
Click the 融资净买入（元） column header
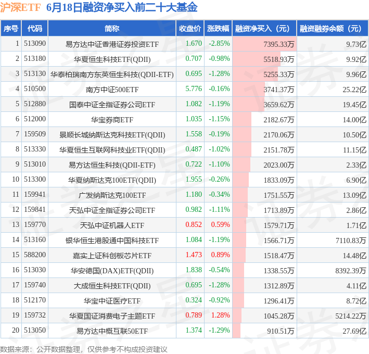click(x=264, y=29)
